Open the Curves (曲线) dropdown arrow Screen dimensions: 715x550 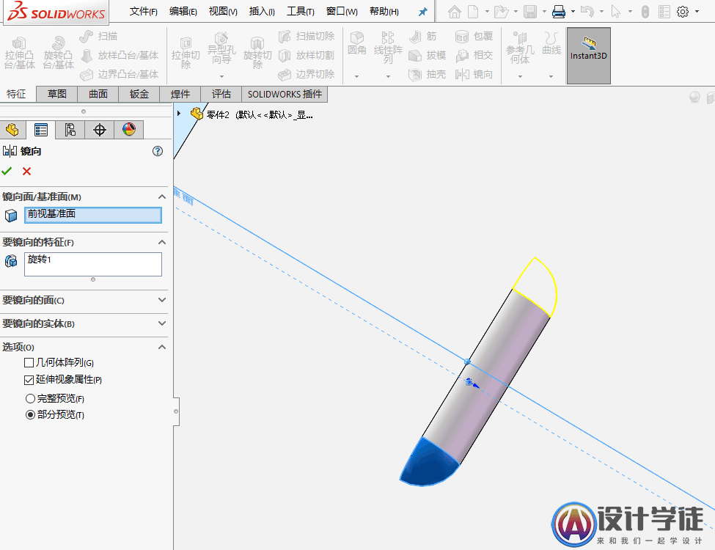pyautogui.click(x=551, y=76)
